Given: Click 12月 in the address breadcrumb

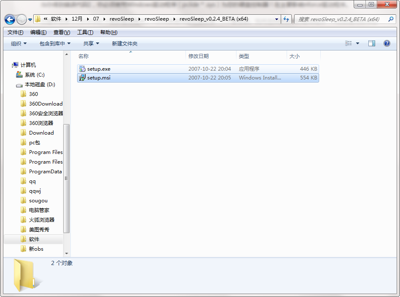Looking at the screenshot, I should pyautogui.click(x=77, y=19).
